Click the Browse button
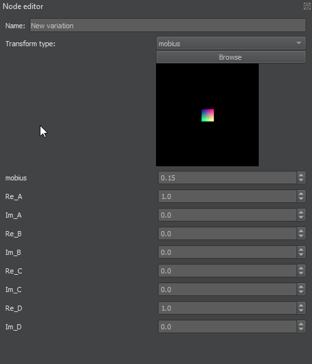The image size is (312, 364). [231, 57]
